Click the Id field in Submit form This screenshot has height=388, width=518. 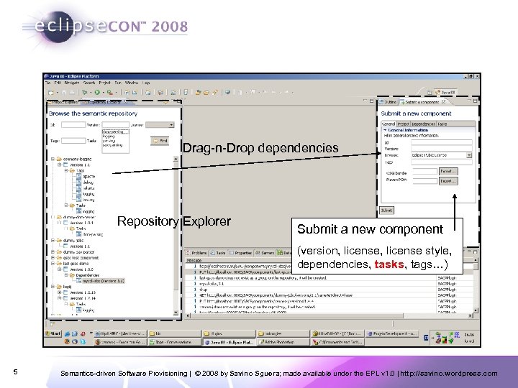click(x=441, y=142)
